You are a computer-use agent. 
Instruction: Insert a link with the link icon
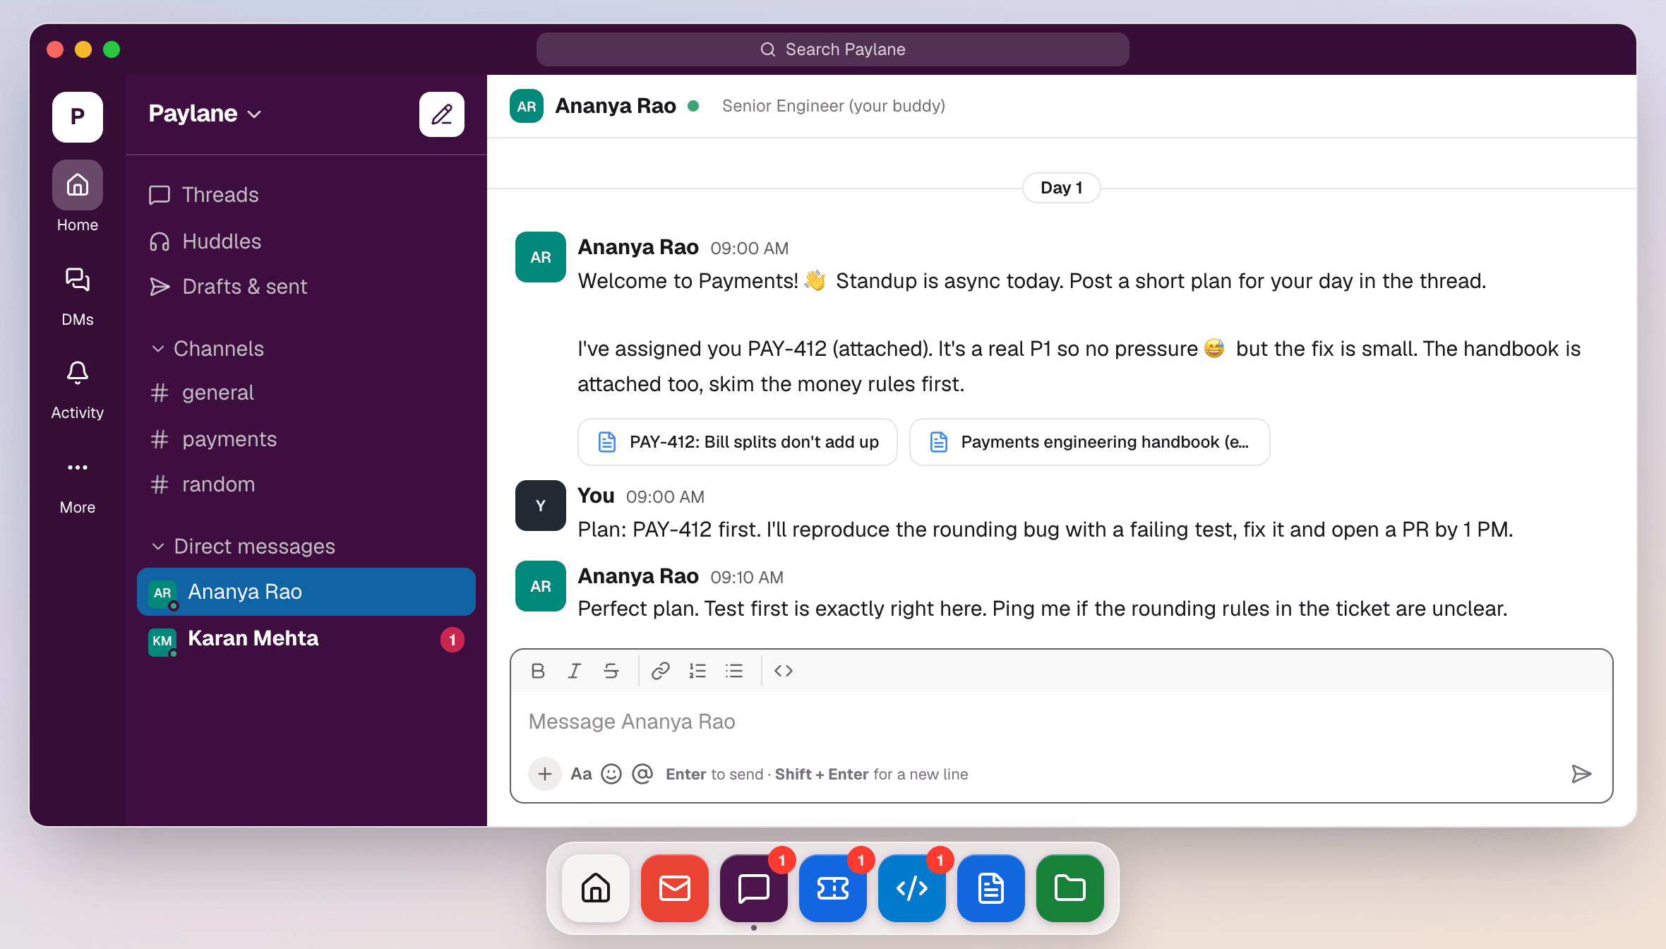(x=661, y=671)
